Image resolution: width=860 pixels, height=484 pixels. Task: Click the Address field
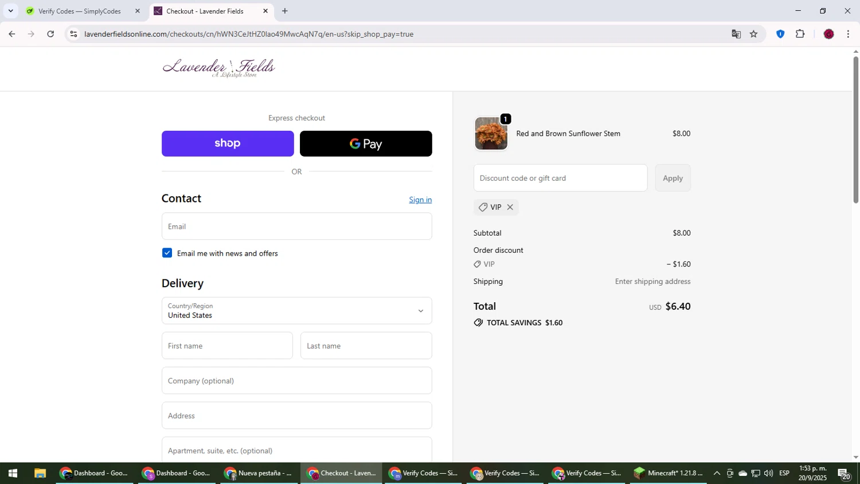coord(296,416)
